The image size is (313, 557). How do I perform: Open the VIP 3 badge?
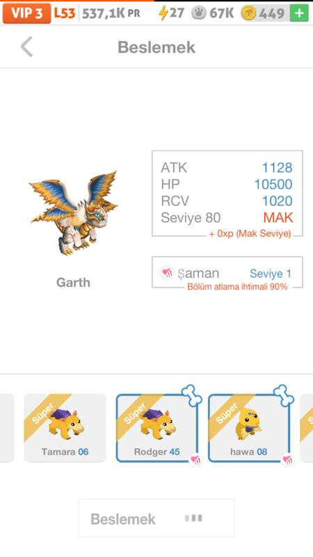pyautogui.click(x=27, y=13)
